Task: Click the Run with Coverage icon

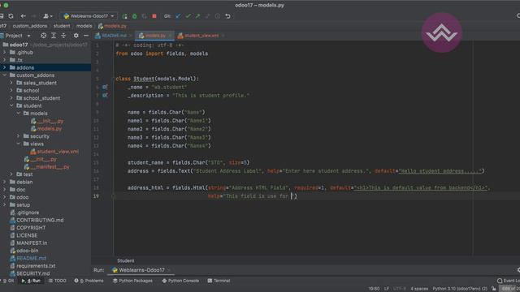Action: [x=145, y=16]
